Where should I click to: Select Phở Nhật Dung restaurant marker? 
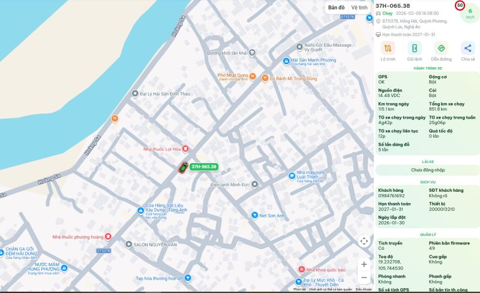click(252, 76)
